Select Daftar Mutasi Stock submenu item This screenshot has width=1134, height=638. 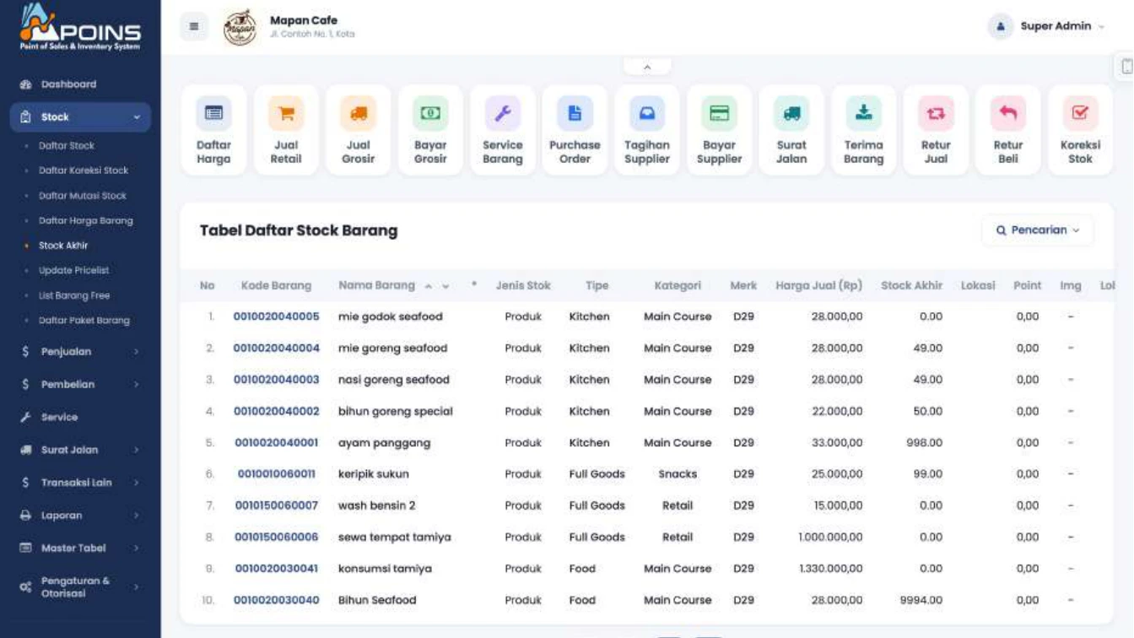[83, 196]
